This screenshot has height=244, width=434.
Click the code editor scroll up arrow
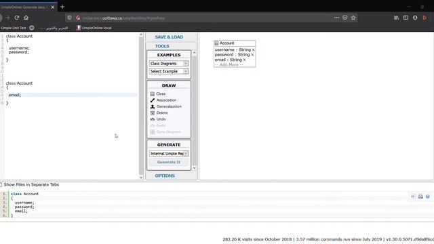pos(141,35)
